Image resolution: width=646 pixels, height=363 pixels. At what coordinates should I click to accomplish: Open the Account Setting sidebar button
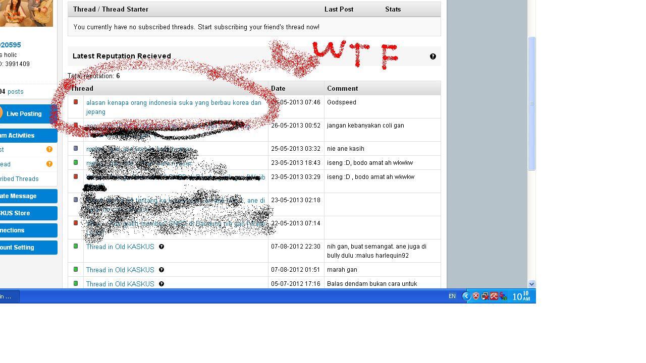[x=28, y=248]
